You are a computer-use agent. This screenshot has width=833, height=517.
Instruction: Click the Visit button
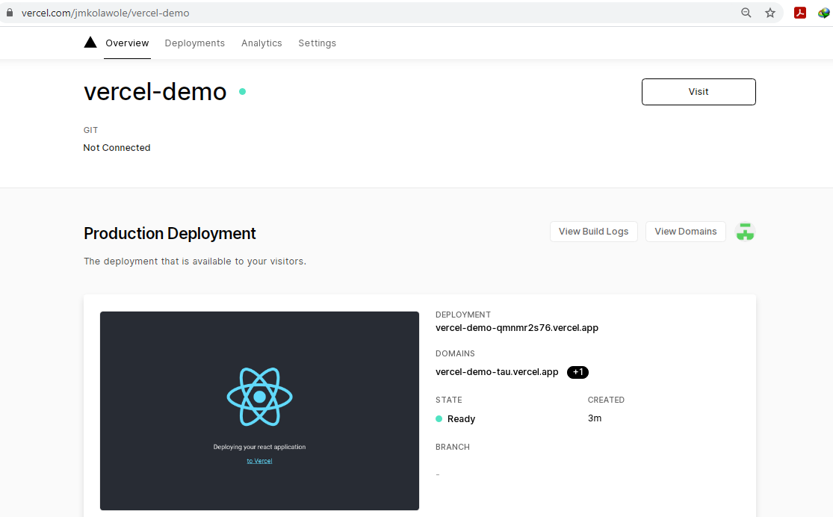click(x=699, y=92)
